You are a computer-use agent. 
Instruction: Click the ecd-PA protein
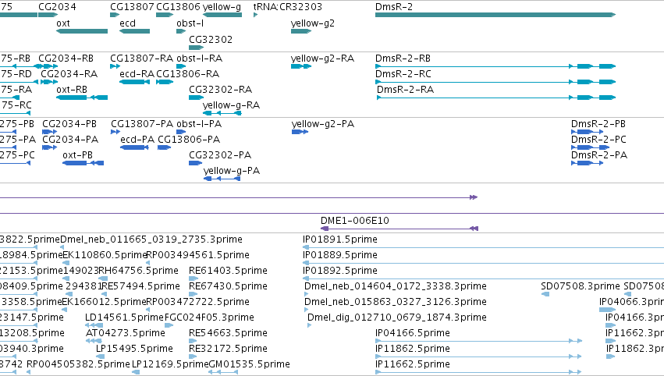[x=134, y=147]
